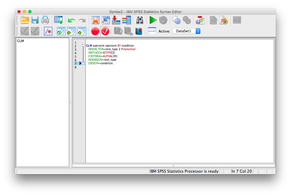This screenshot has width=291, height=196.
Task: Click the go to variable red down-arrow icon
Action: pyautogui.click(x=116, y=20)
